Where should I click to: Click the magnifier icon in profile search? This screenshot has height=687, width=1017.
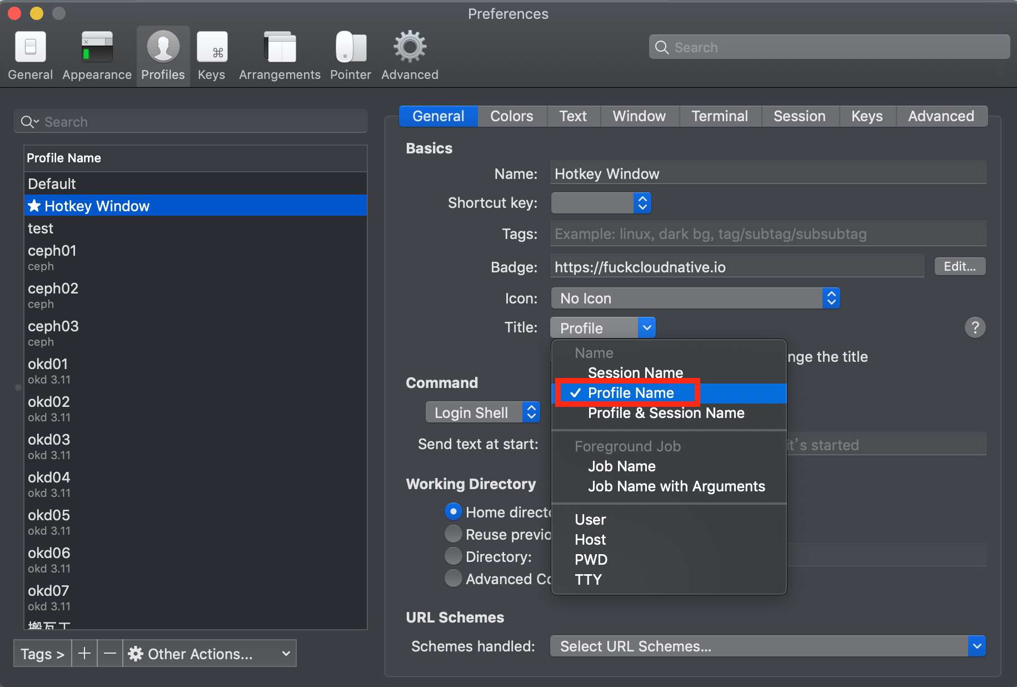pos(29,122)
